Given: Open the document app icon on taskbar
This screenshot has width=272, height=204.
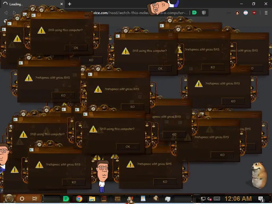Looking at the screenshot, I should tap(143, 199).
